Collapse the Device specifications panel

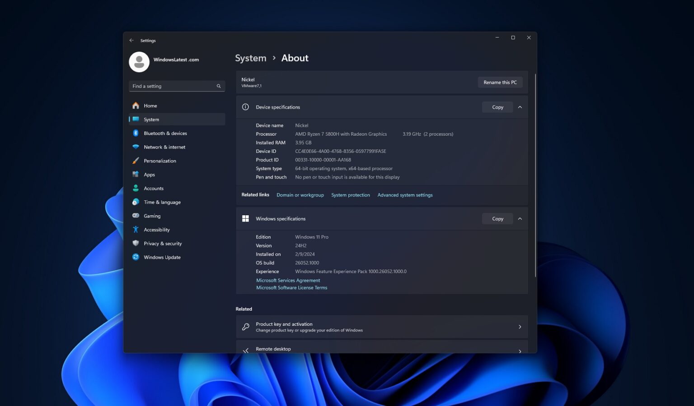(520, 107)
